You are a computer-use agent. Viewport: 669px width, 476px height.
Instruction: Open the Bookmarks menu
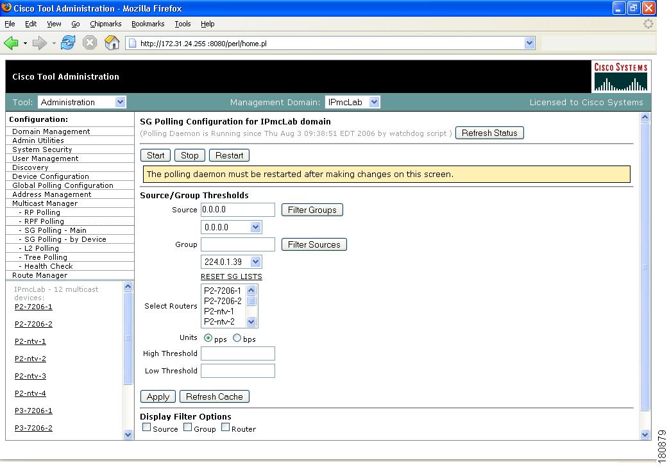pyautogui.click(x=148, y=24)
